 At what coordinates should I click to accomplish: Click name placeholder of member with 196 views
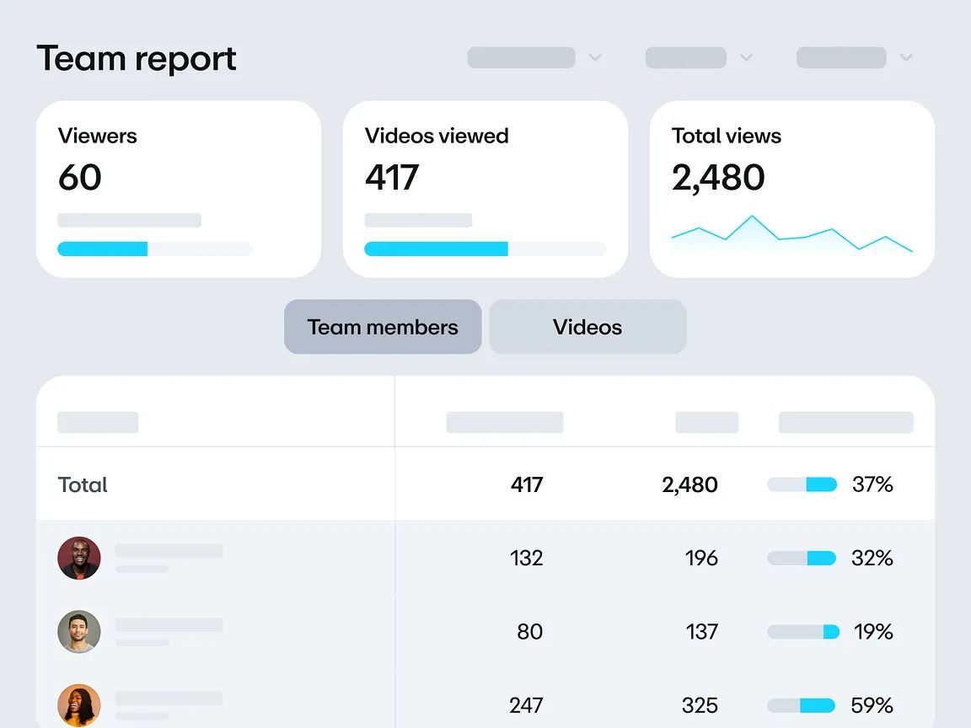[169, 551]
